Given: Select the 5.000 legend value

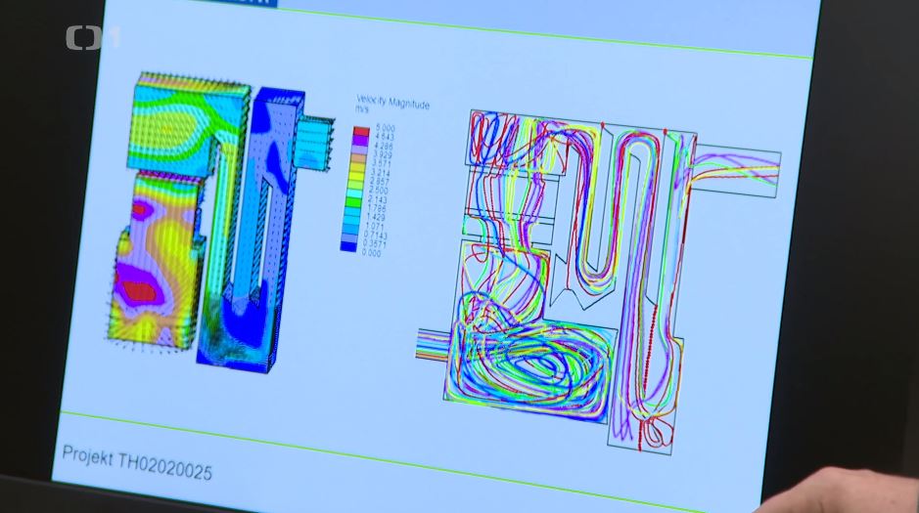Looking at the screenshot, I should coord(385,128).
